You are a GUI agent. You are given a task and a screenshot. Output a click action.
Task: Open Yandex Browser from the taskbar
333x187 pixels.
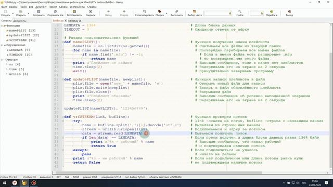[x=15, y=183]
